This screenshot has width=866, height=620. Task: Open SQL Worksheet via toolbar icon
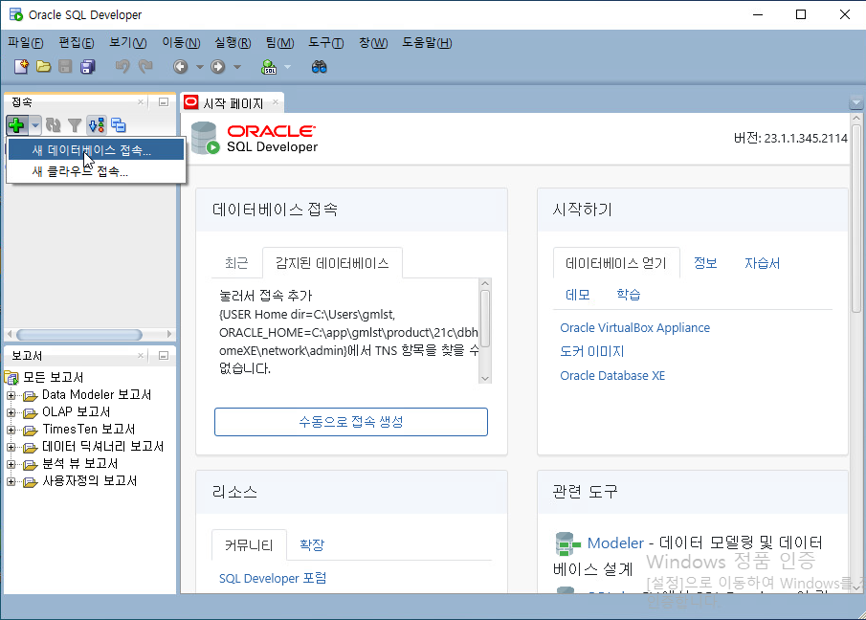pyautogui.click(x=269, y=67)
